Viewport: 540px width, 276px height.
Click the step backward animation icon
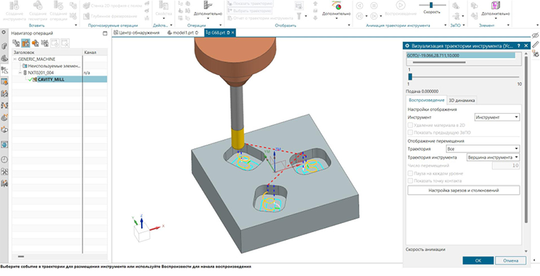tap(360, 16)
